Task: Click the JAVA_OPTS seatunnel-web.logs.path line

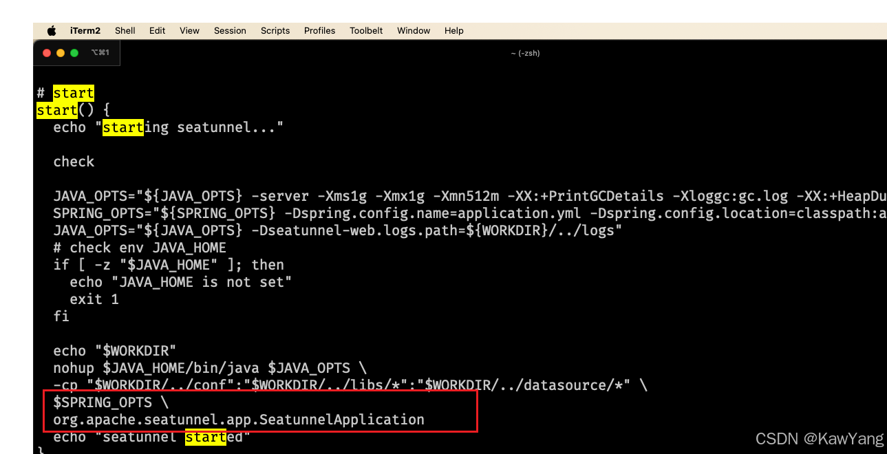Action: click(338, 230)
